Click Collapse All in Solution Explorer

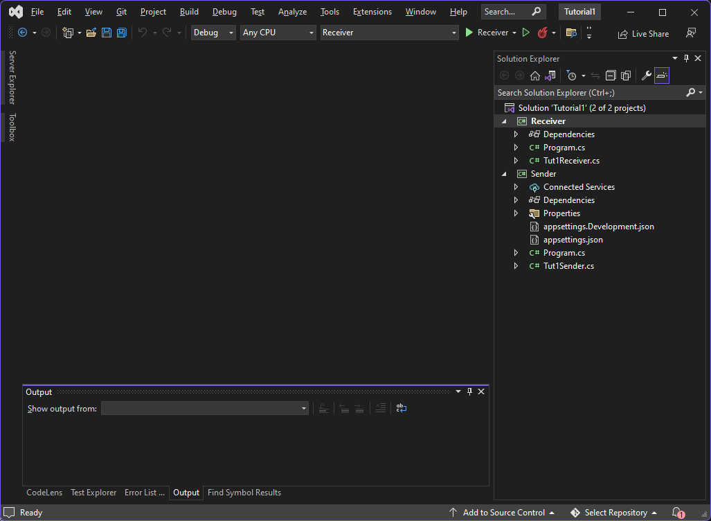pyautogui.click(x=611, y=76)
